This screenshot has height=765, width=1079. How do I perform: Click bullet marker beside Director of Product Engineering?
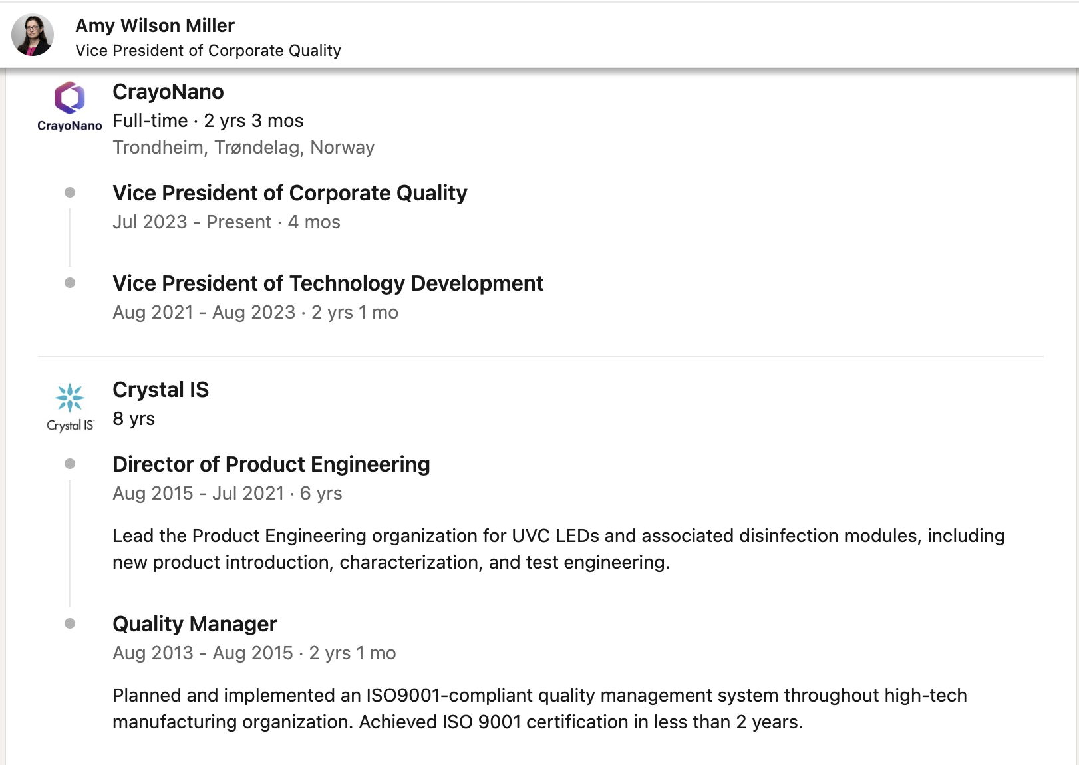pyautogui.click(x=70, y=464)
